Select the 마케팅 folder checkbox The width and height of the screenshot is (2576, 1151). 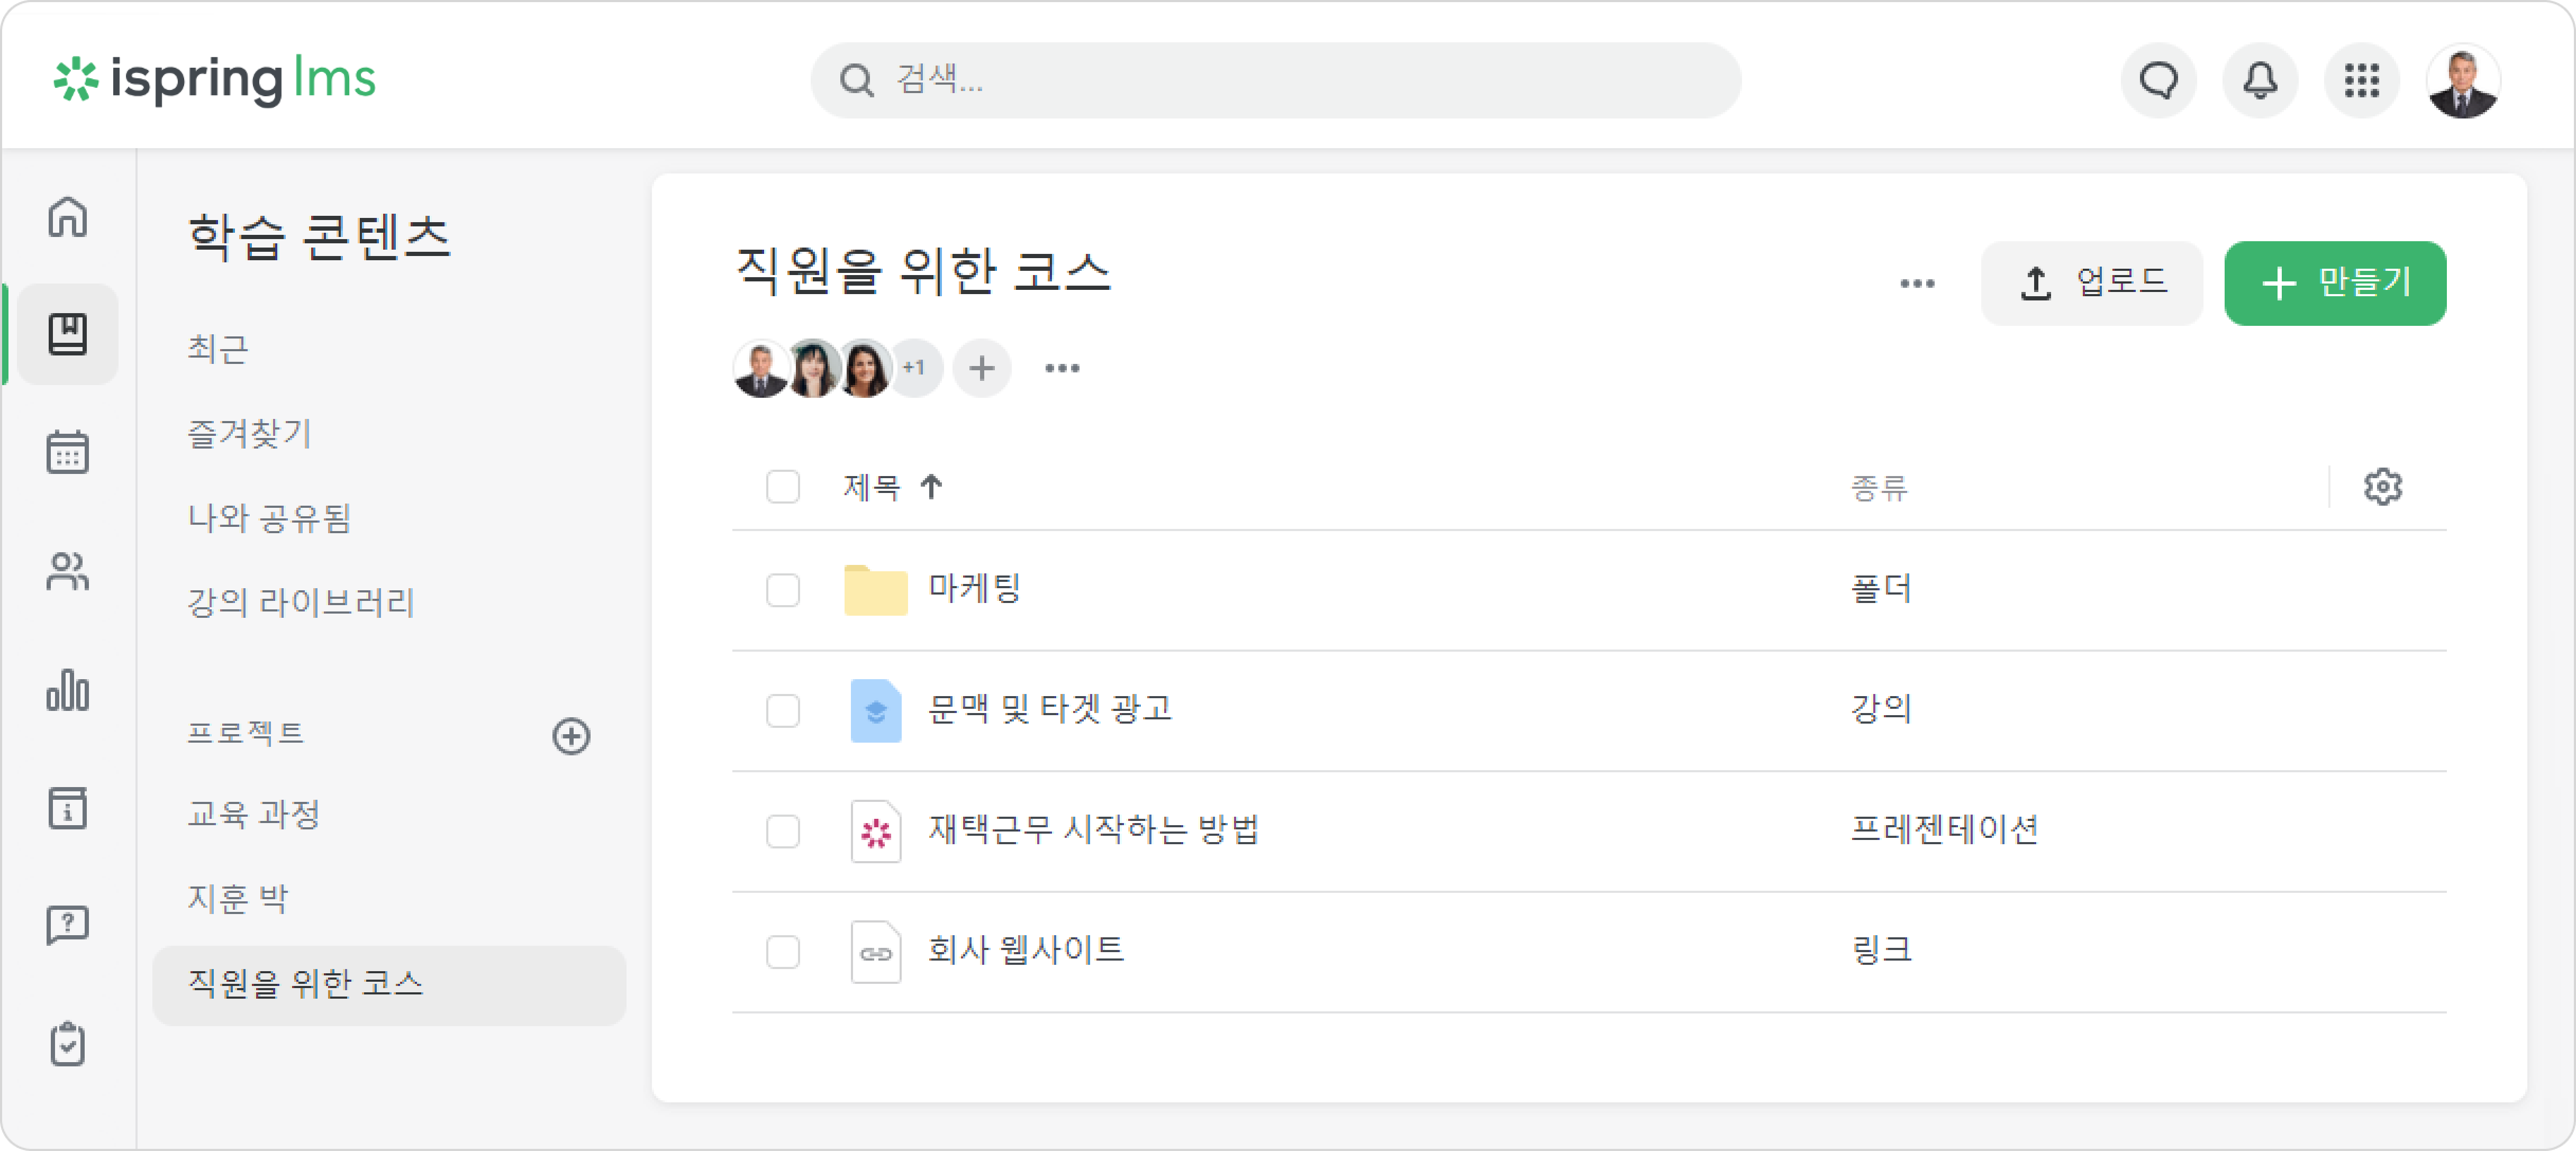pyautogui.click(x=783, y=590)
